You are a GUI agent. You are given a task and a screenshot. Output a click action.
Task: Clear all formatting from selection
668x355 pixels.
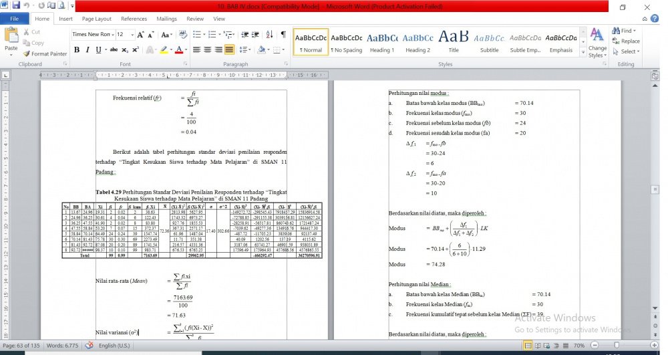[183, 35]
